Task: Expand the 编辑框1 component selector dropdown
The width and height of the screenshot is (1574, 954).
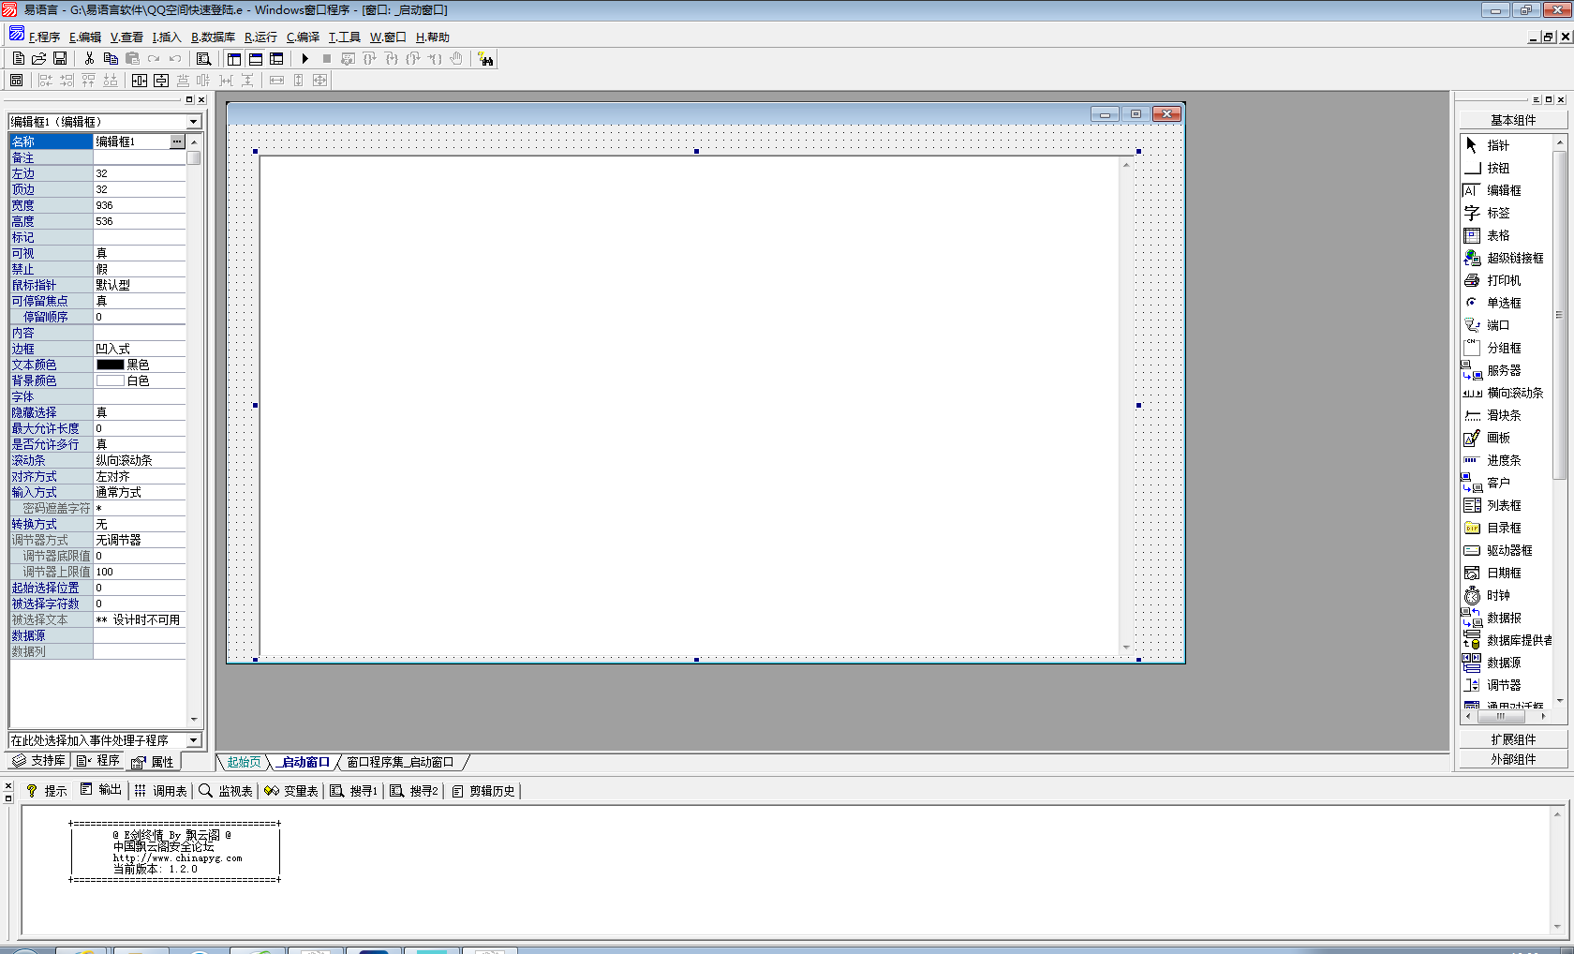Action: pyautogui.click(x=194, y=122)
